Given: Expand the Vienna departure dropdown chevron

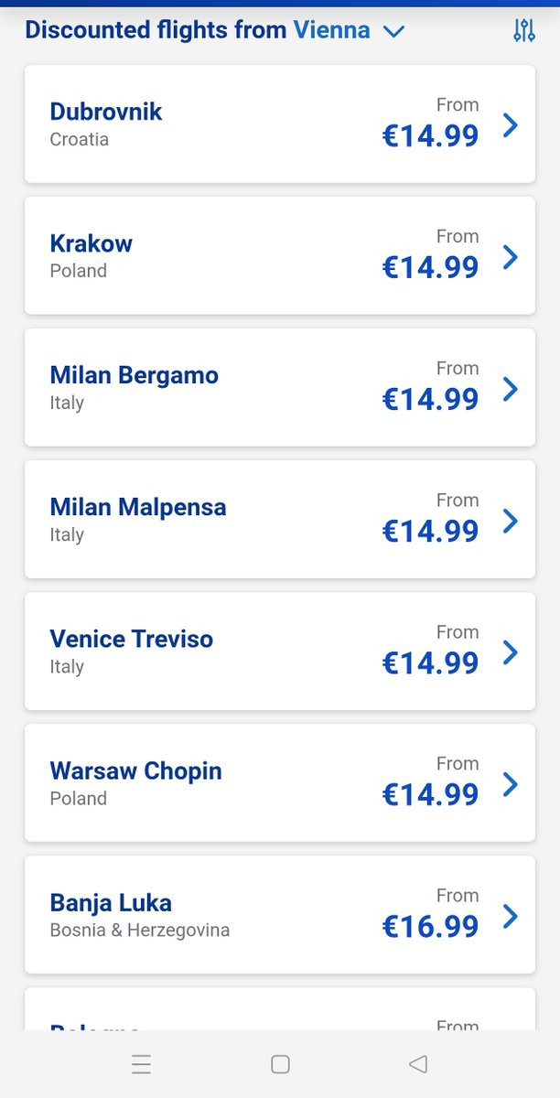Looking at the screenshot, I should point(393,31).
